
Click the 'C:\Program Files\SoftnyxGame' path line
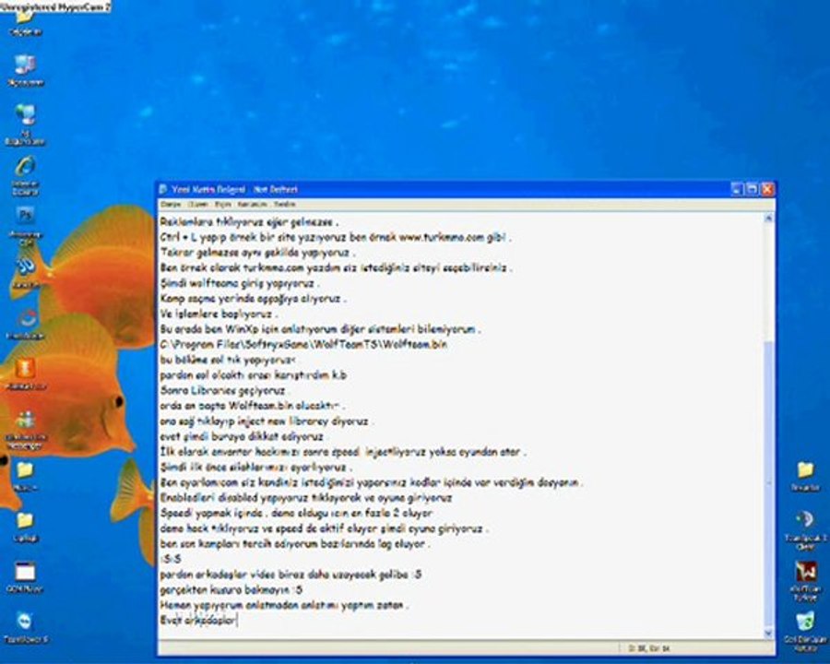click(x=303, y=345)
